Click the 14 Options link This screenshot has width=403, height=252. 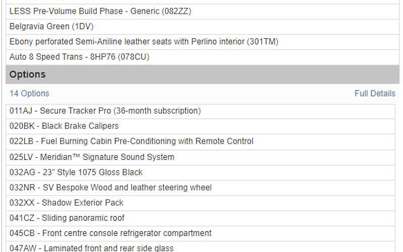(x=29, y=93)
